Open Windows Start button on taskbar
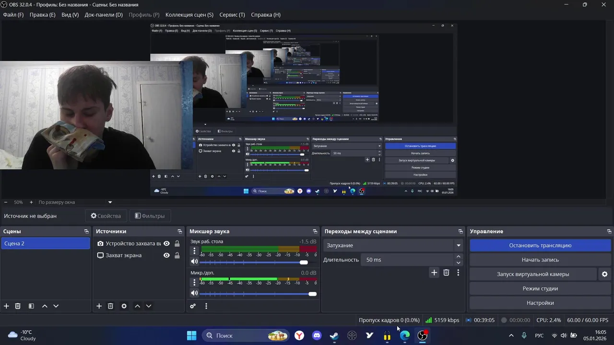Image resolution: width=614 pixels, height=345 pixels. [191, 335]
